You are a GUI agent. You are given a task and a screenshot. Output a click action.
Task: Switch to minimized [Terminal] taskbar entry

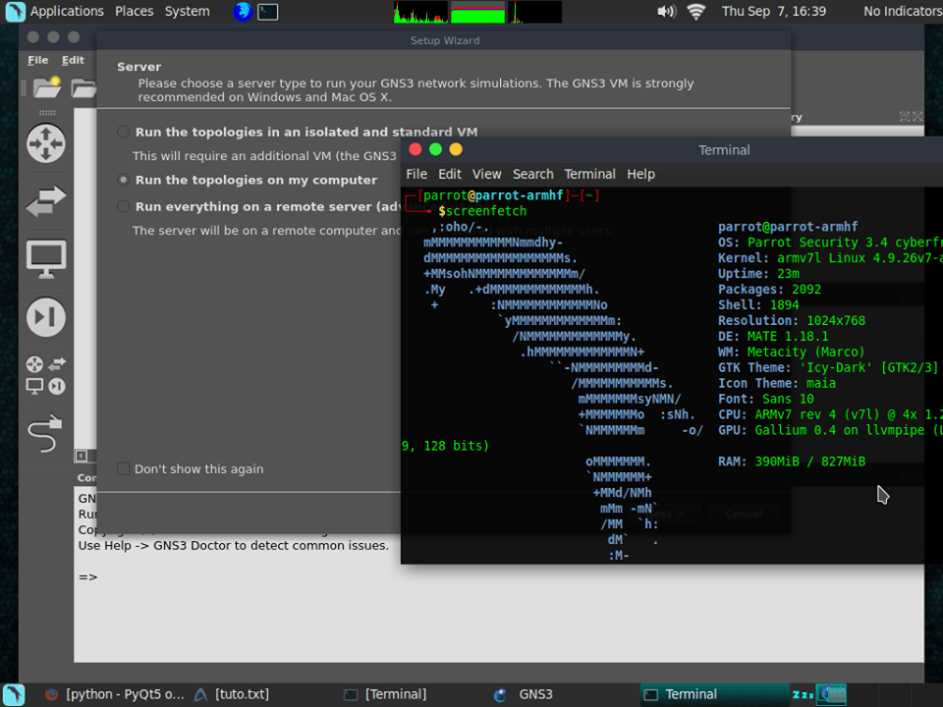(385, 694)
